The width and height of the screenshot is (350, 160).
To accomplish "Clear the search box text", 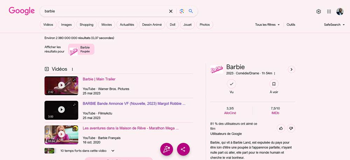I will click(x=171, y=11).
